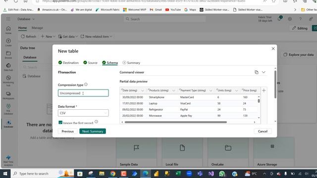Image resolution: width=317 pixels, height=178 pixels.
Task: Switch to the Home tab
Action: pyautogui.click(x=22, y=28)
